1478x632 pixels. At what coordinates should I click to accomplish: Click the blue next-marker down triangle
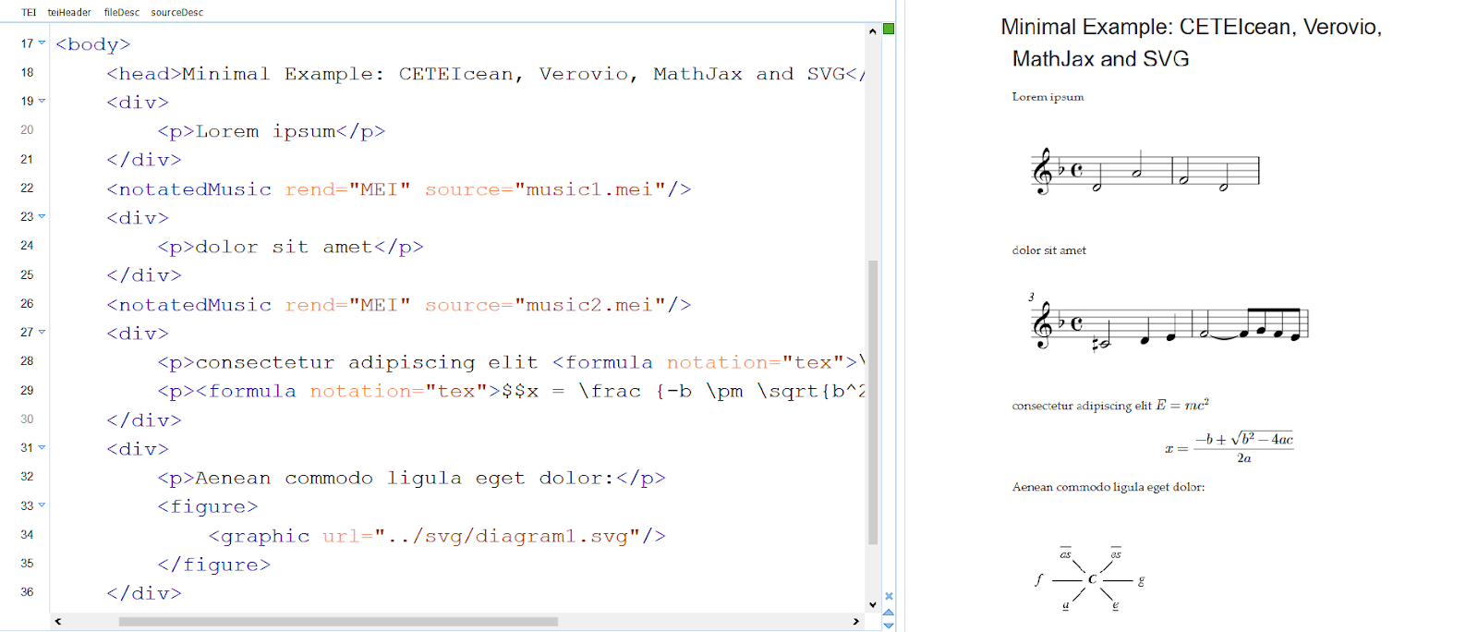pos(889,626)
